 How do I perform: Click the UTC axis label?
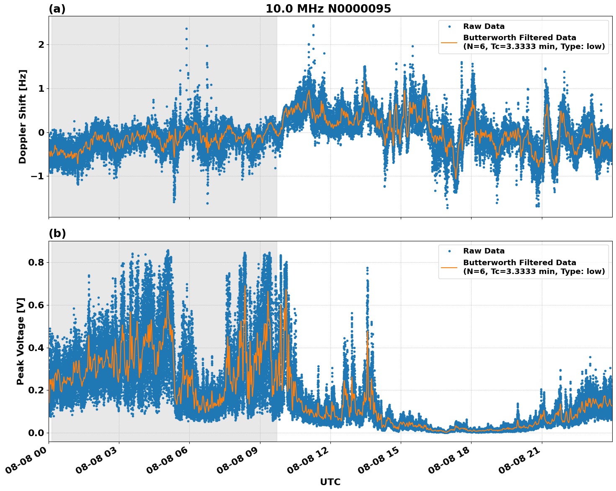click(330, 482)
